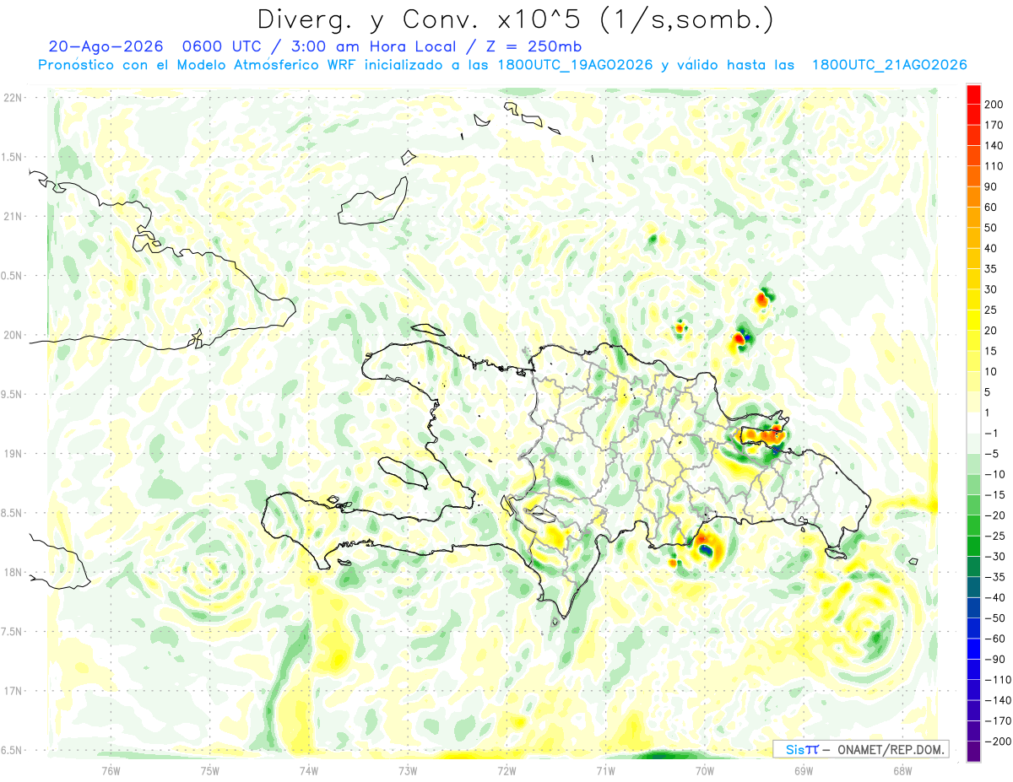1013x782 pixels.
Task: Click the '69W' longitude label
Action: click(804, 770)
